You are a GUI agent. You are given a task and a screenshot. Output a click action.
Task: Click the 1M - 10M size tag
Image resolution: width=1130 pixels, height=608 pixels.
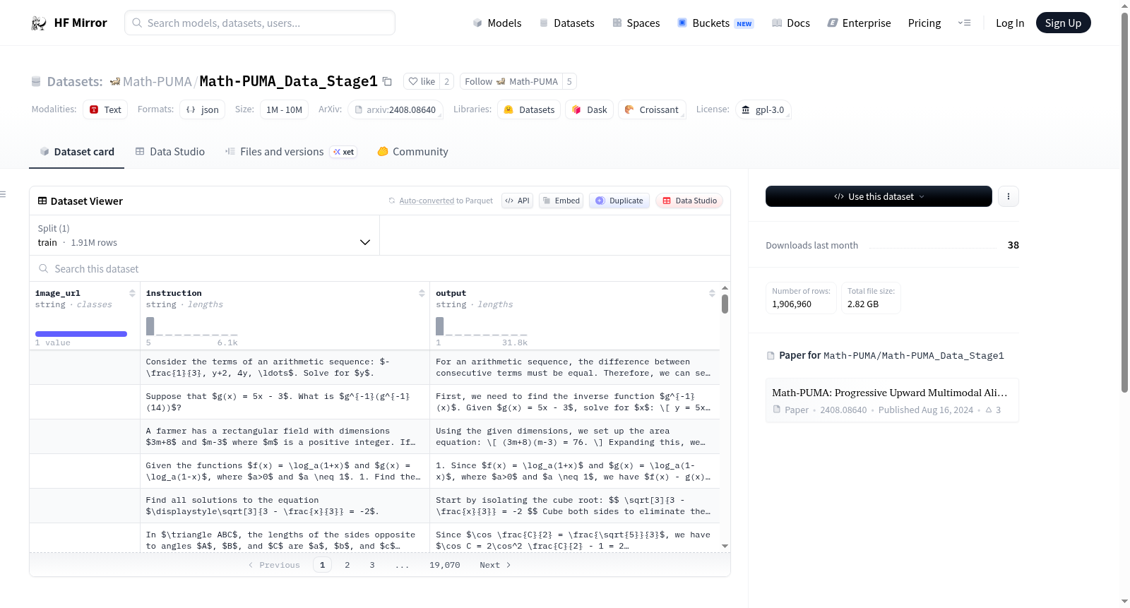[284, 109]
